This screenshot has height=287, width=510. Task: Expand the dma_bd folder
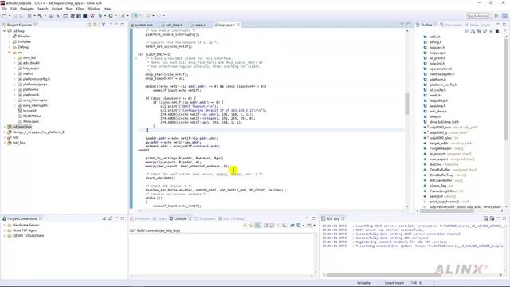(x=14, y=57)
